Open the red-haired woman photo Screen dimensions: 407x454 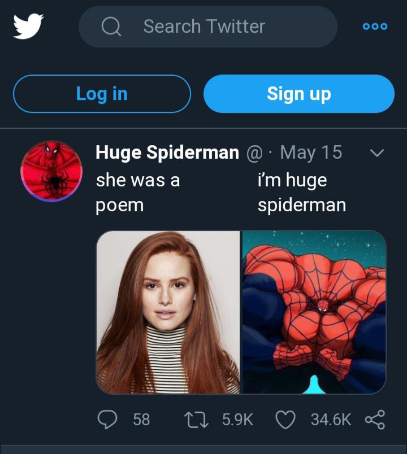[168, 312]
